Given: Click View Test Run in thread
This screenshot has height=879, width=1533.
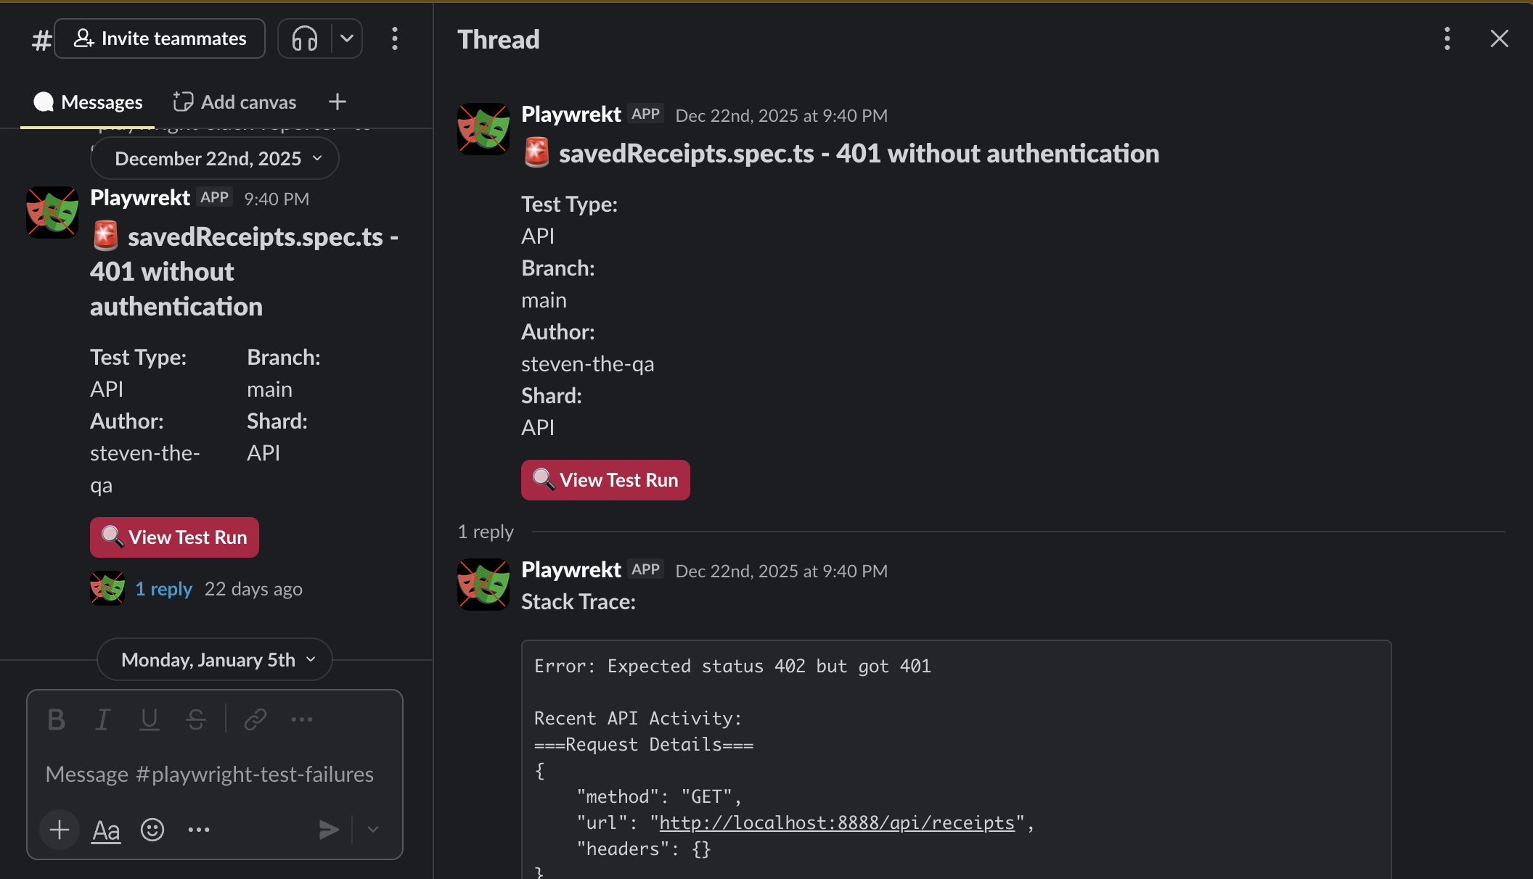Looking at the screenshot, I should [x=605, y=480].
